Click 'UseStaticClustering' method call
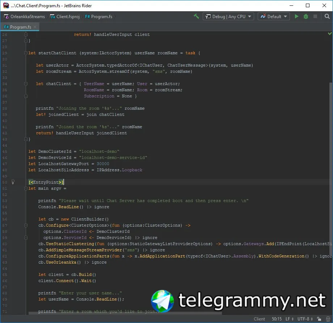Viewport: 333px width, 323px height. pyautogui.click(x=70, y=244)
